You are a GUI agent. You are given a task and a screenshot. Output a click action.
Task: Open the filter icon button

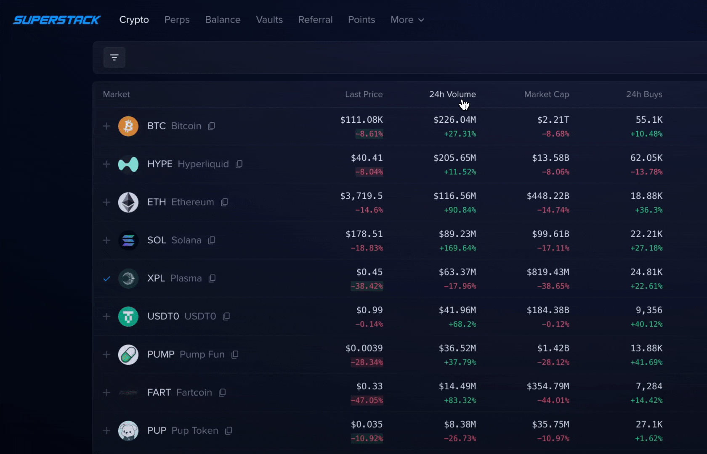click(114, 58)
